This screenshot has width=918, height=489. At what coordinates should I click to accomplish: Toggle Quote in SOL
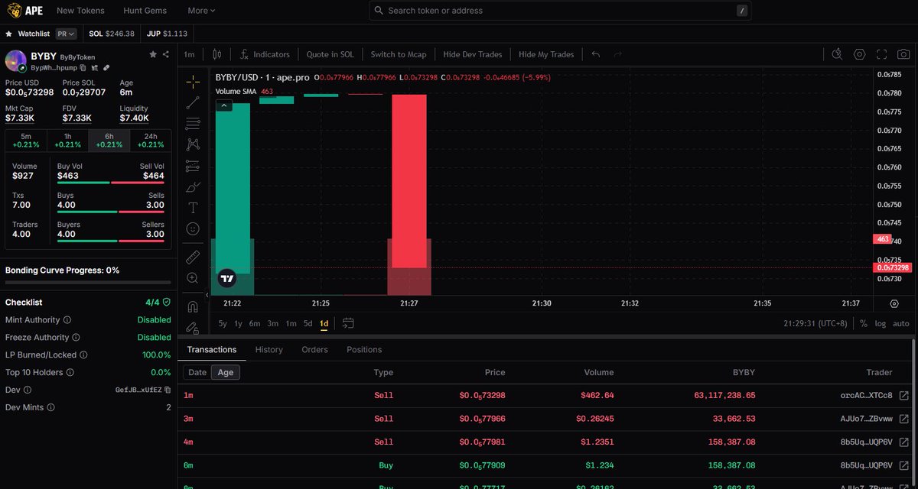point(330,54)
